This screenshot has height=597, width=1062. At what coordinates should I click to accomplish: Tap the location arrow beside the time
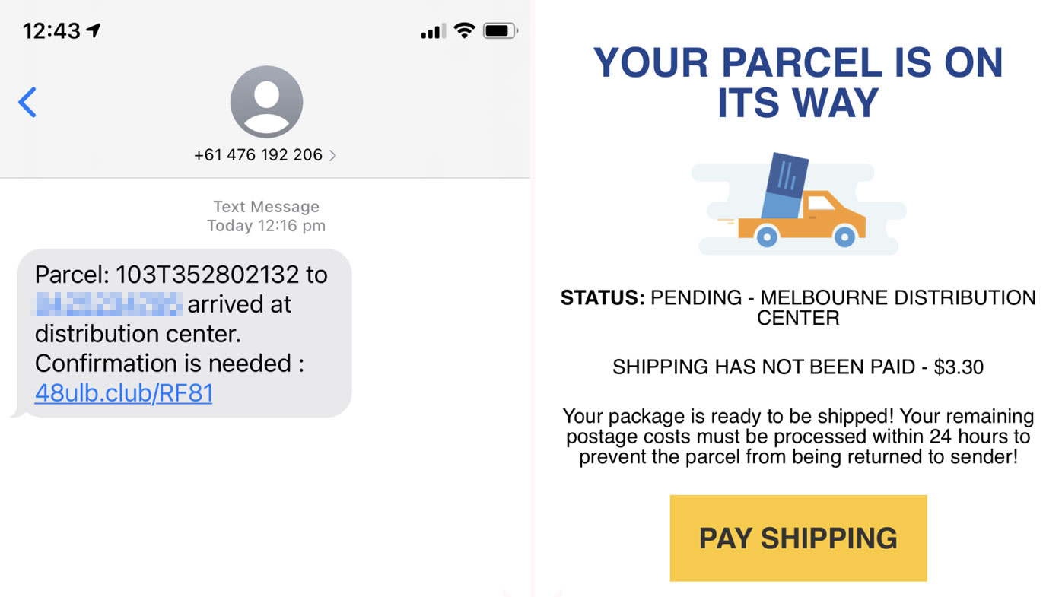(x=94, y=30)
